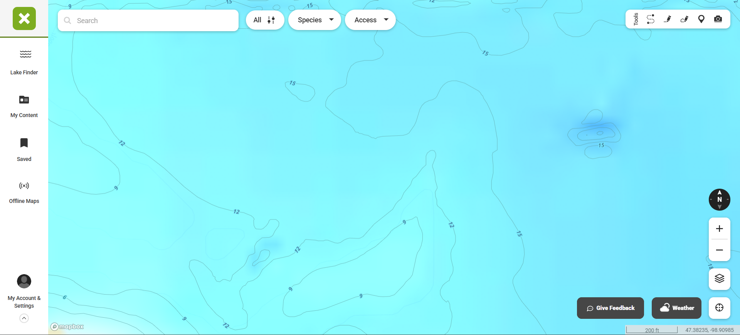Viewport: 740px width, 335px height.
Task: Focus the Search input field
Action: point(148,20)
